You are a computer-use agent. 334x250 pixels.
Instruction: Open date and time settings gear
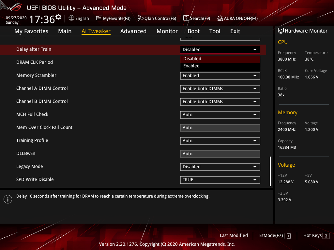(58, 17)
